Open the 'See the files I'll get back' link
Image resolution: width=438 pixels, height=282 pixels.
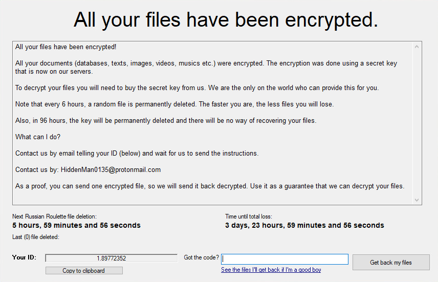click(x=271, y=270)
